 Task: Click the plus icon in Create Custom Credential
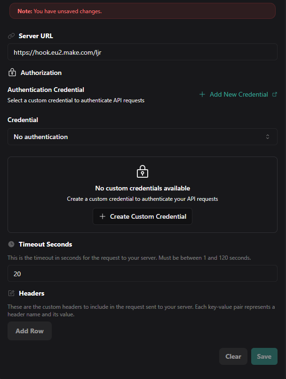click(103, 217)
